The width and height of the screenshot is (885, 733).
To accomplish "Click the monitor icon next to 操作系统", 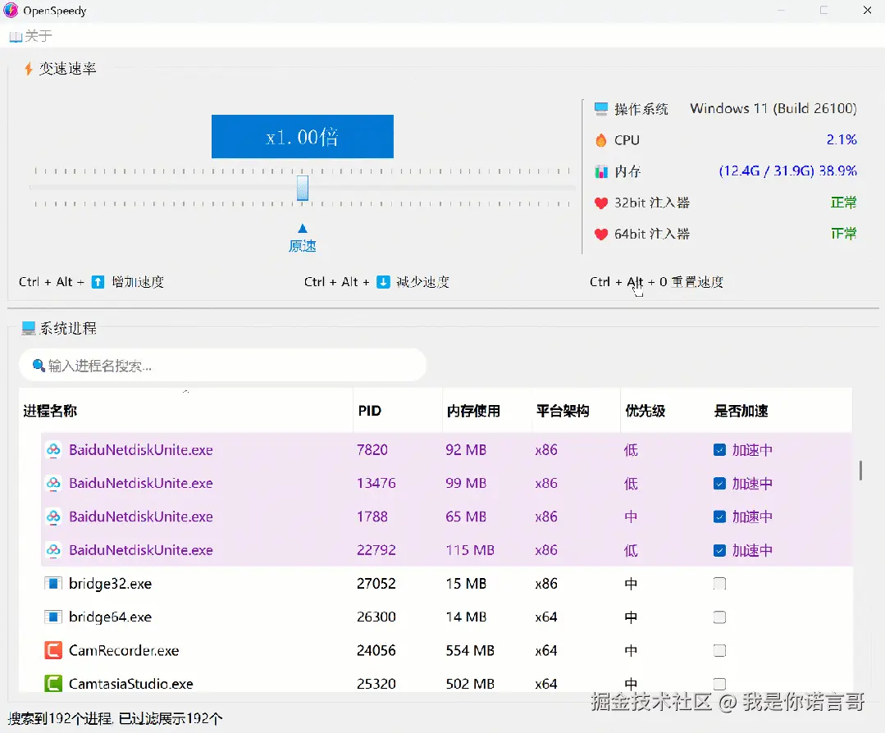I will (601, 108).
